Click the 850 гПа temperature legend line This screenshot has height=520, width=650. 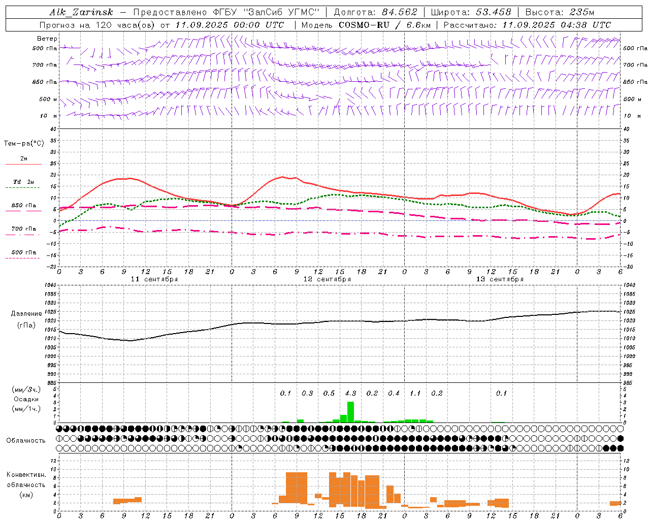click(23, 210)
